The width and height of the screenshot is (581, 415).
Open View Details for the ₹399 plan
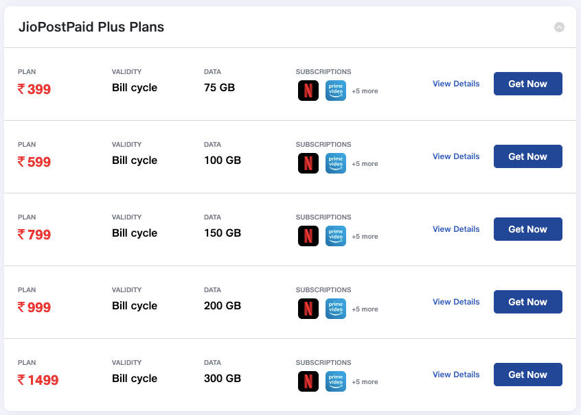[455, 83]
